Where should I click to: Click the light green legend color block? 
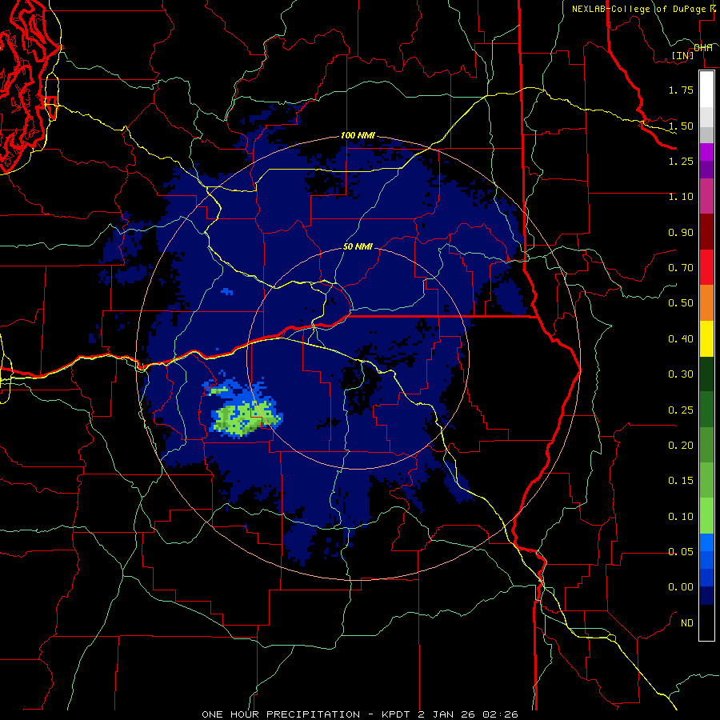tap(706, 516)
